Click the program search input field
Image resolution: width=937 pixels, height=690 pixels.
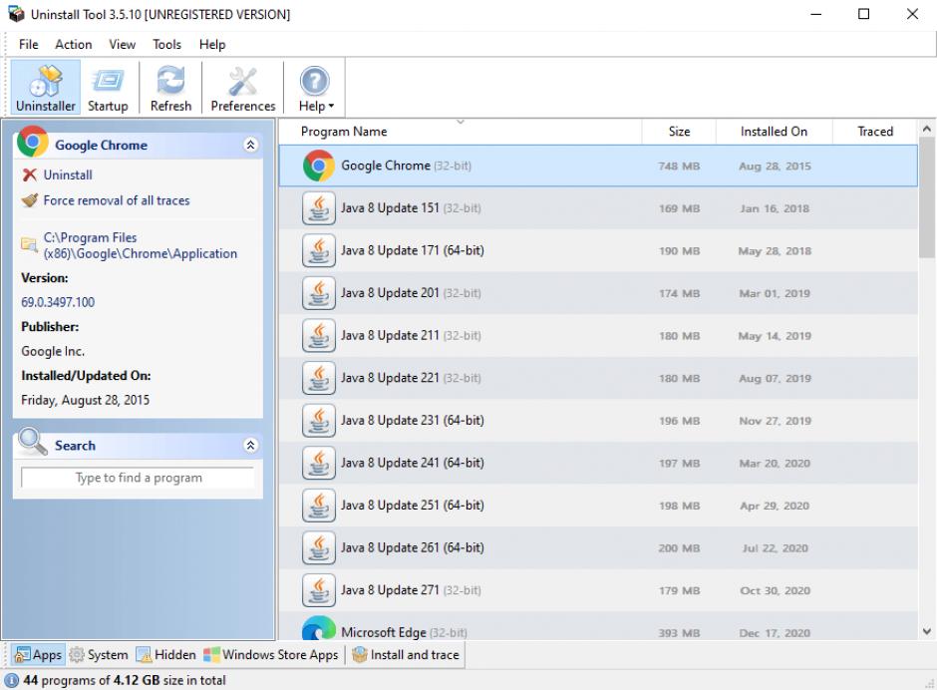click(x=139, y=479)
